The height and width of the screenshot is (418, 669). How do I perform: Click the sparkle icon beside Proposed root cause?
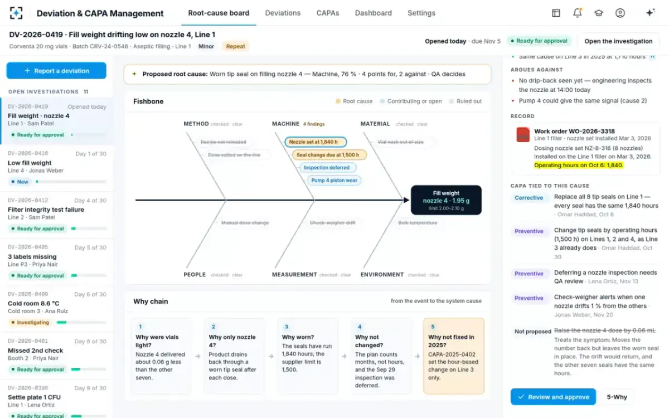(x=134, y=74)
